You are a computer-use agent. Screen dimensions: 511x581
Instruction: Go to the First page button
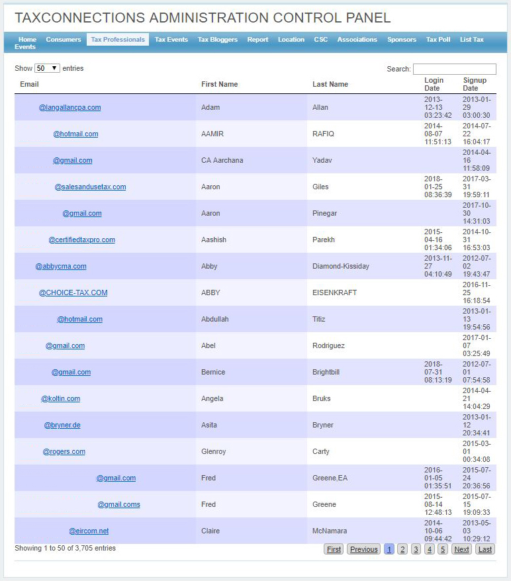pyautogui.click(x=334, y=549)
